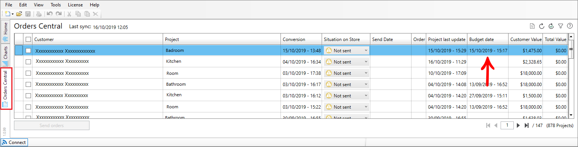578x147 pixels.
Task: Click the sync with green checkmark icon
Action: [551, 26]
